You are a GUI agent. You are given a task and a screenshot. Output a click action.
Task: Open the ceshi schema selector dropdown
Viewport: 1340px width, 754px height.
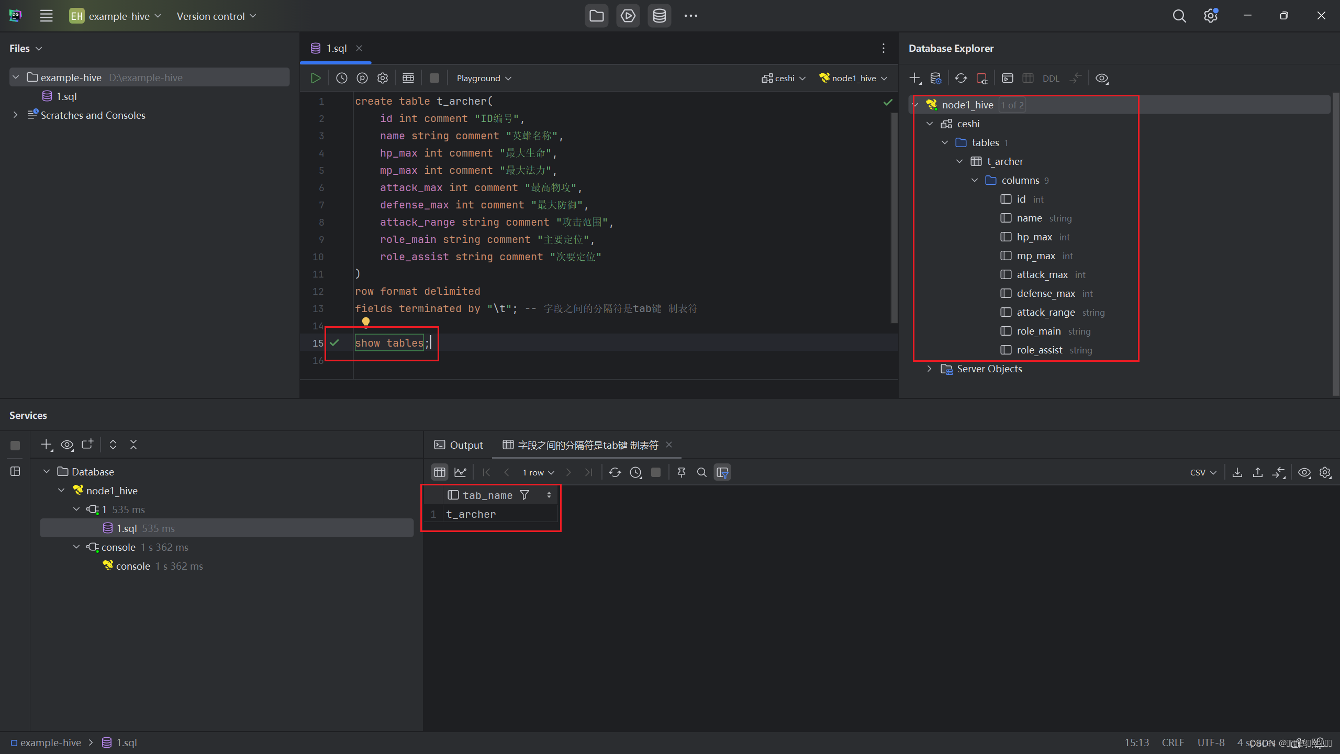(784, 78)
